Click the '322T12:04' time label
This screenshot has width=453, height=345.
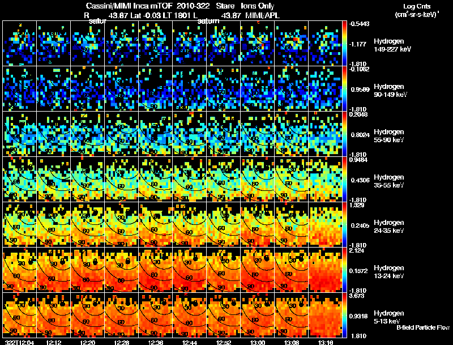point(20,342)
